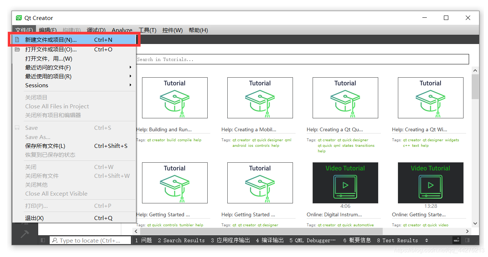Screen dimensions: 488x257
Task: Open the 调试(D) menu
Action: (x=96, y=30)
